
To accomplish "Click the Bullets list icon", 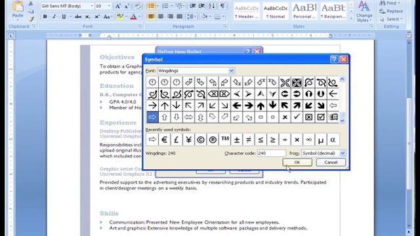I will pyautogui.click(x=151, y=6).
